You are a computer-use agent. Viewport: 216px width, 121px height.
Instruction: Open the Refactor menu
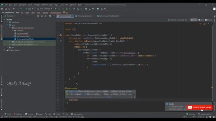(45, 5)
